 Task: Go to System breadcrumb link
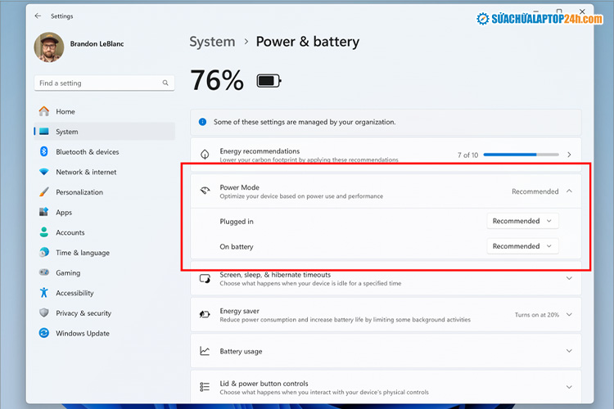[x=212, y=42]
